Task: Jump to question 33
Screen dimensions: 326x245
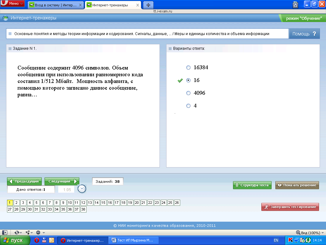Action: coord(50,209)
